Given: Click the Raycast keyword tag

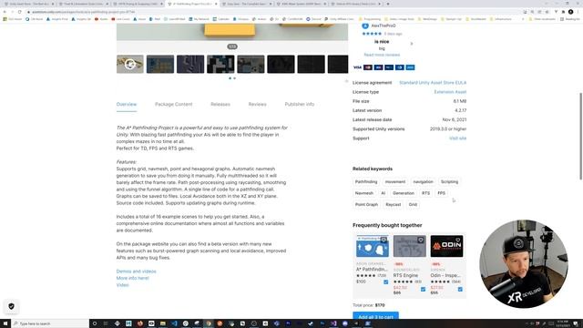Looking at the screenshot, I should pos(393,204).
